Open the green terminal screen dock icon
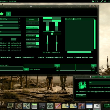The height and width of the screenshot is (110, 110). point(107,106)
